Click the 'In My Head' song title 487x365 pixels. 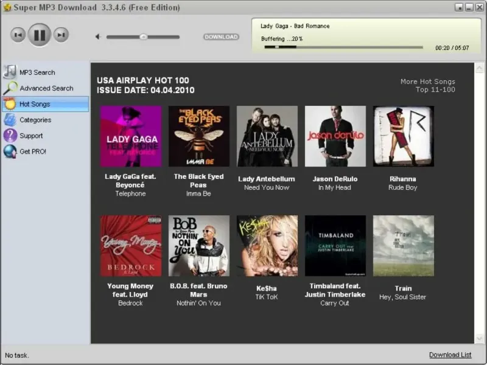coord(334,187)
